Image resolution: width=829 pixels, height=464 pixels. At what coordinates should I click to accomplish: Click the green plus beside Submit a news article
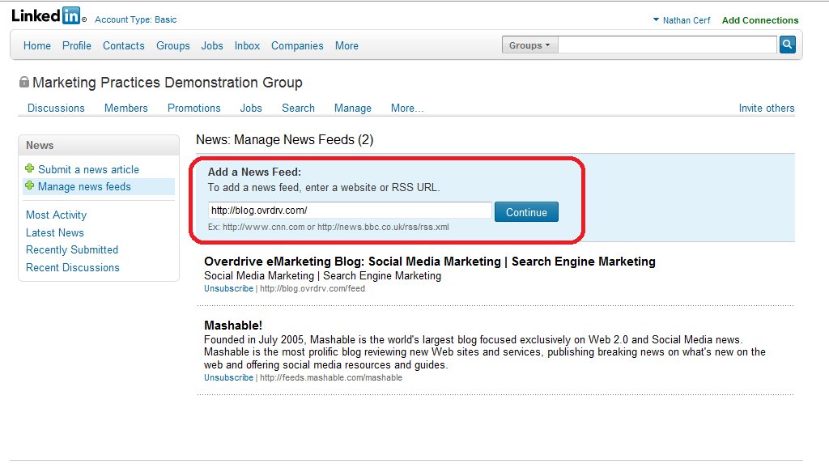(30, 168)
